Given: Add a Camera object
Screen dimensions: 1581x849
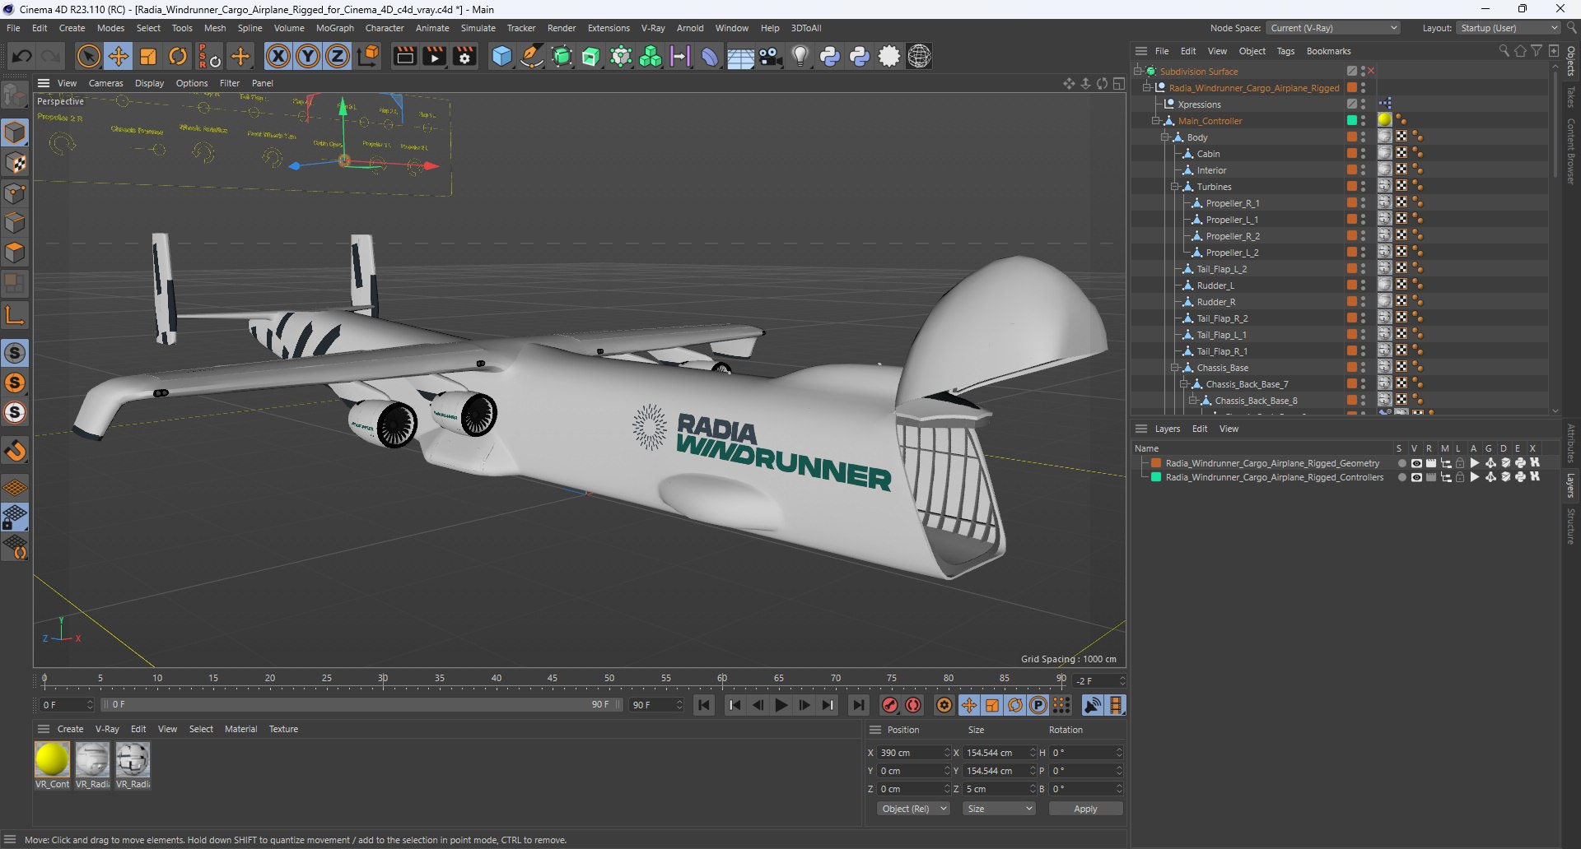Looking at the screenshot, I should click(770, 56).
